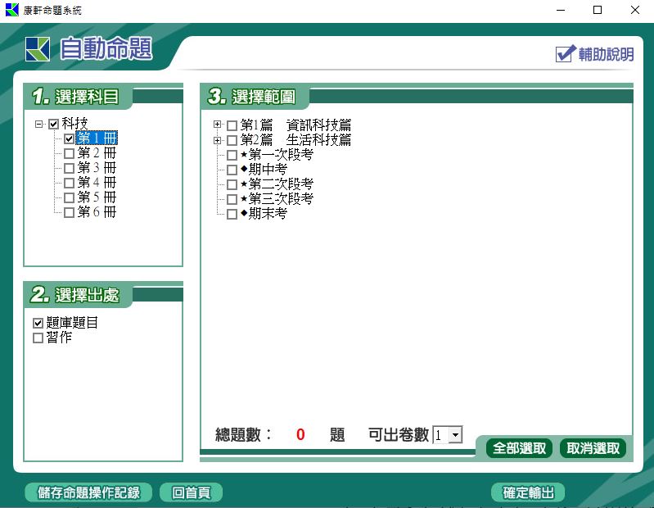This screenshot has height=508, width=654.
Task: Click the green K logo beside 自動命題
Action: coord(38,49)
